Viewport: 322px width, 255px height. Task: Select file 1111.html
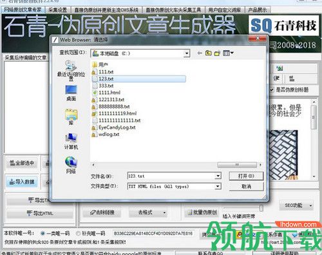pyautogui.click(x=106, y=93)
